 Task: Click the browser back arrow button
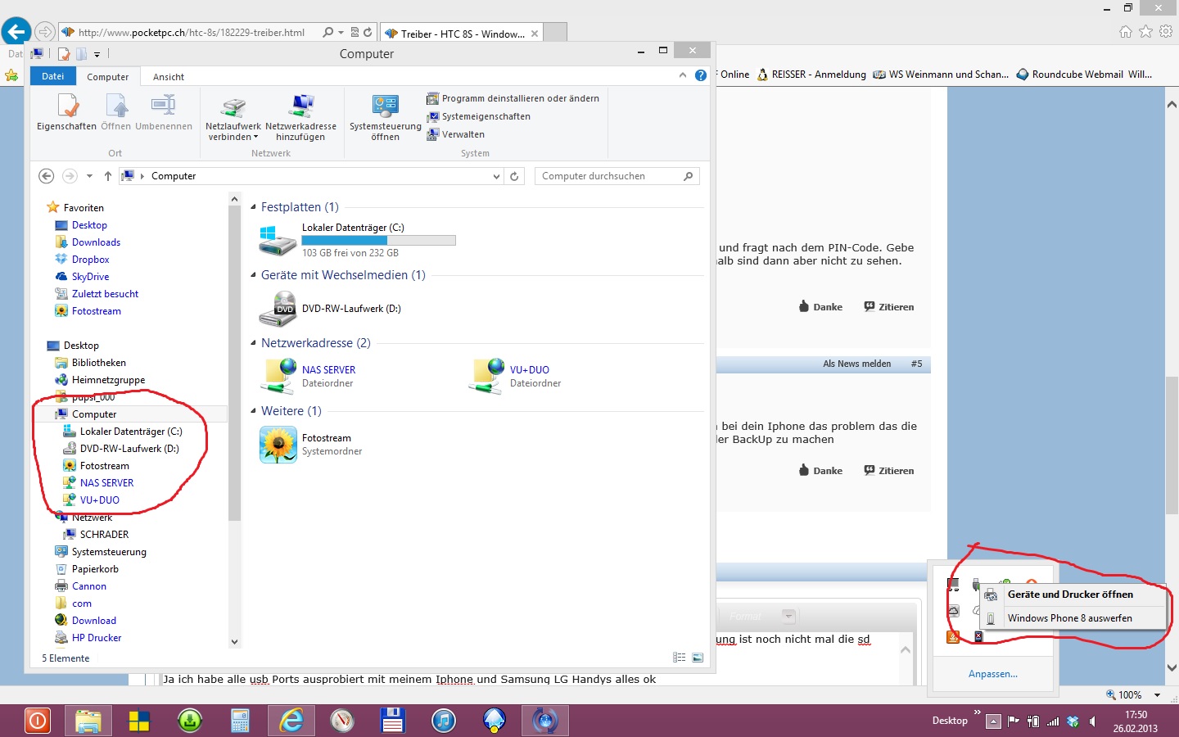(x=16, y=32)
